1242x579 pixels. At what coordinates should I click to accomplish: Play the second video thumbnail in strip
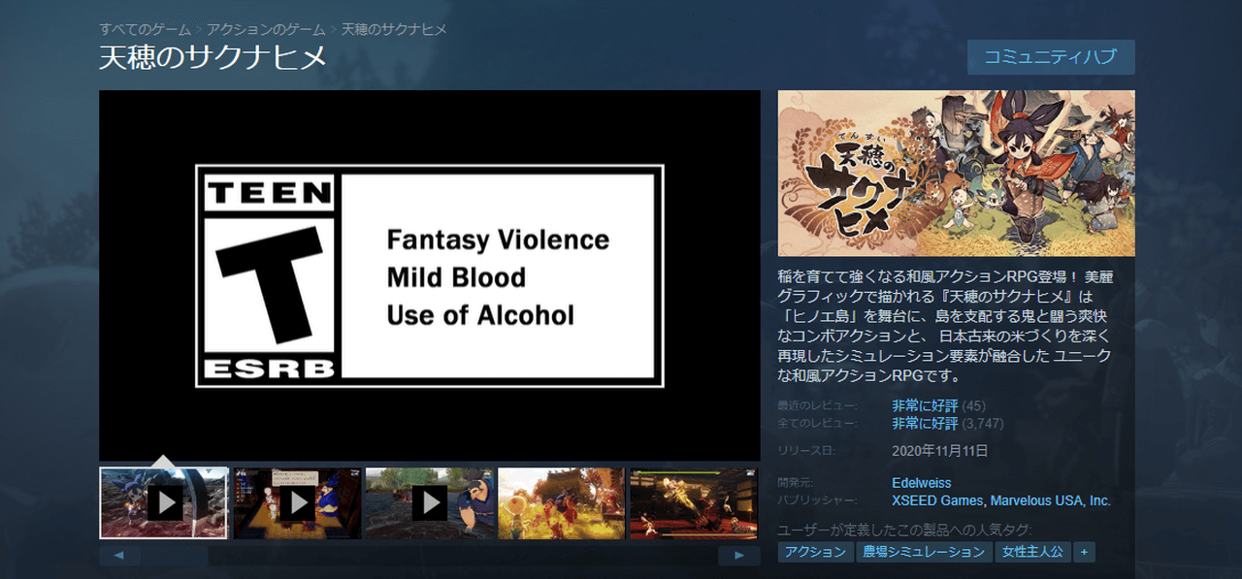tap(297, 502)
